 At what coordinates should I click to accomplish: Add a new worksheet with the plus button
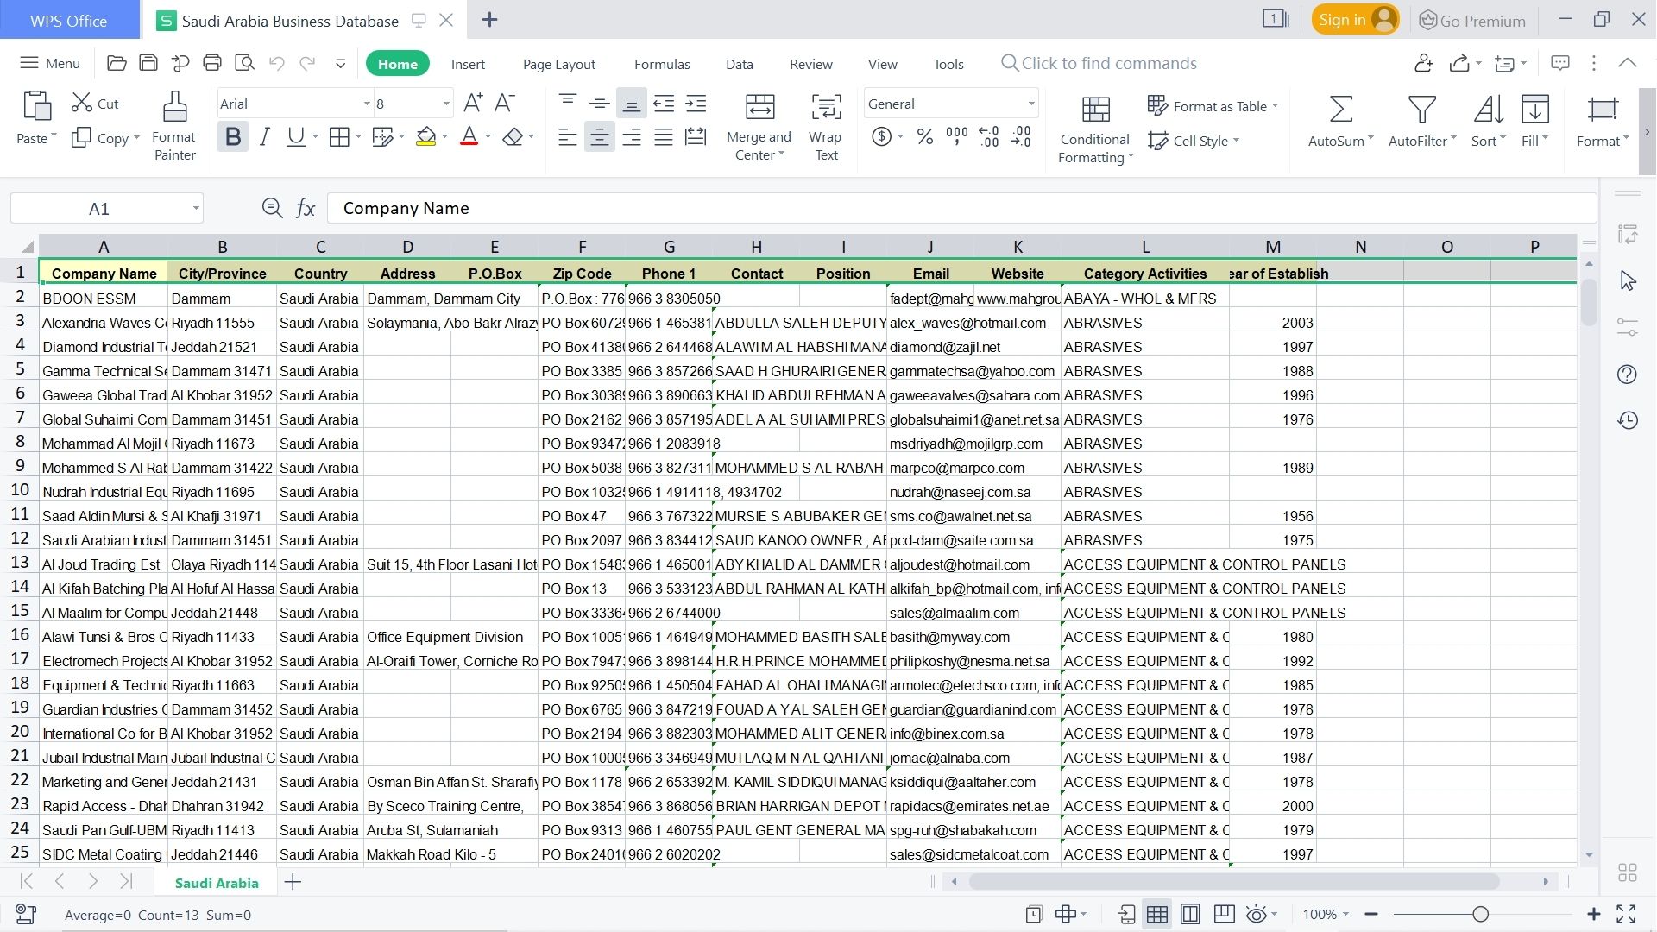[293, 882]
